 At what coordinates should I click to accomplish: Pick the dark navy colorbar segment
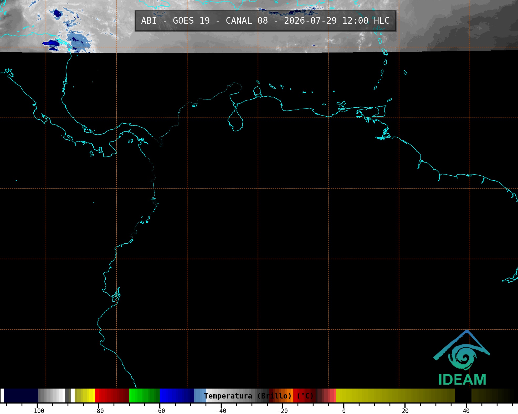(x=21, y=395)
